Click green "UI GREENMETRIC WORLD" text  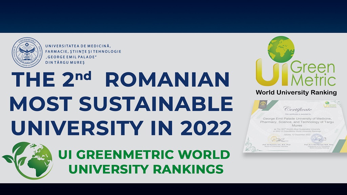144,155
